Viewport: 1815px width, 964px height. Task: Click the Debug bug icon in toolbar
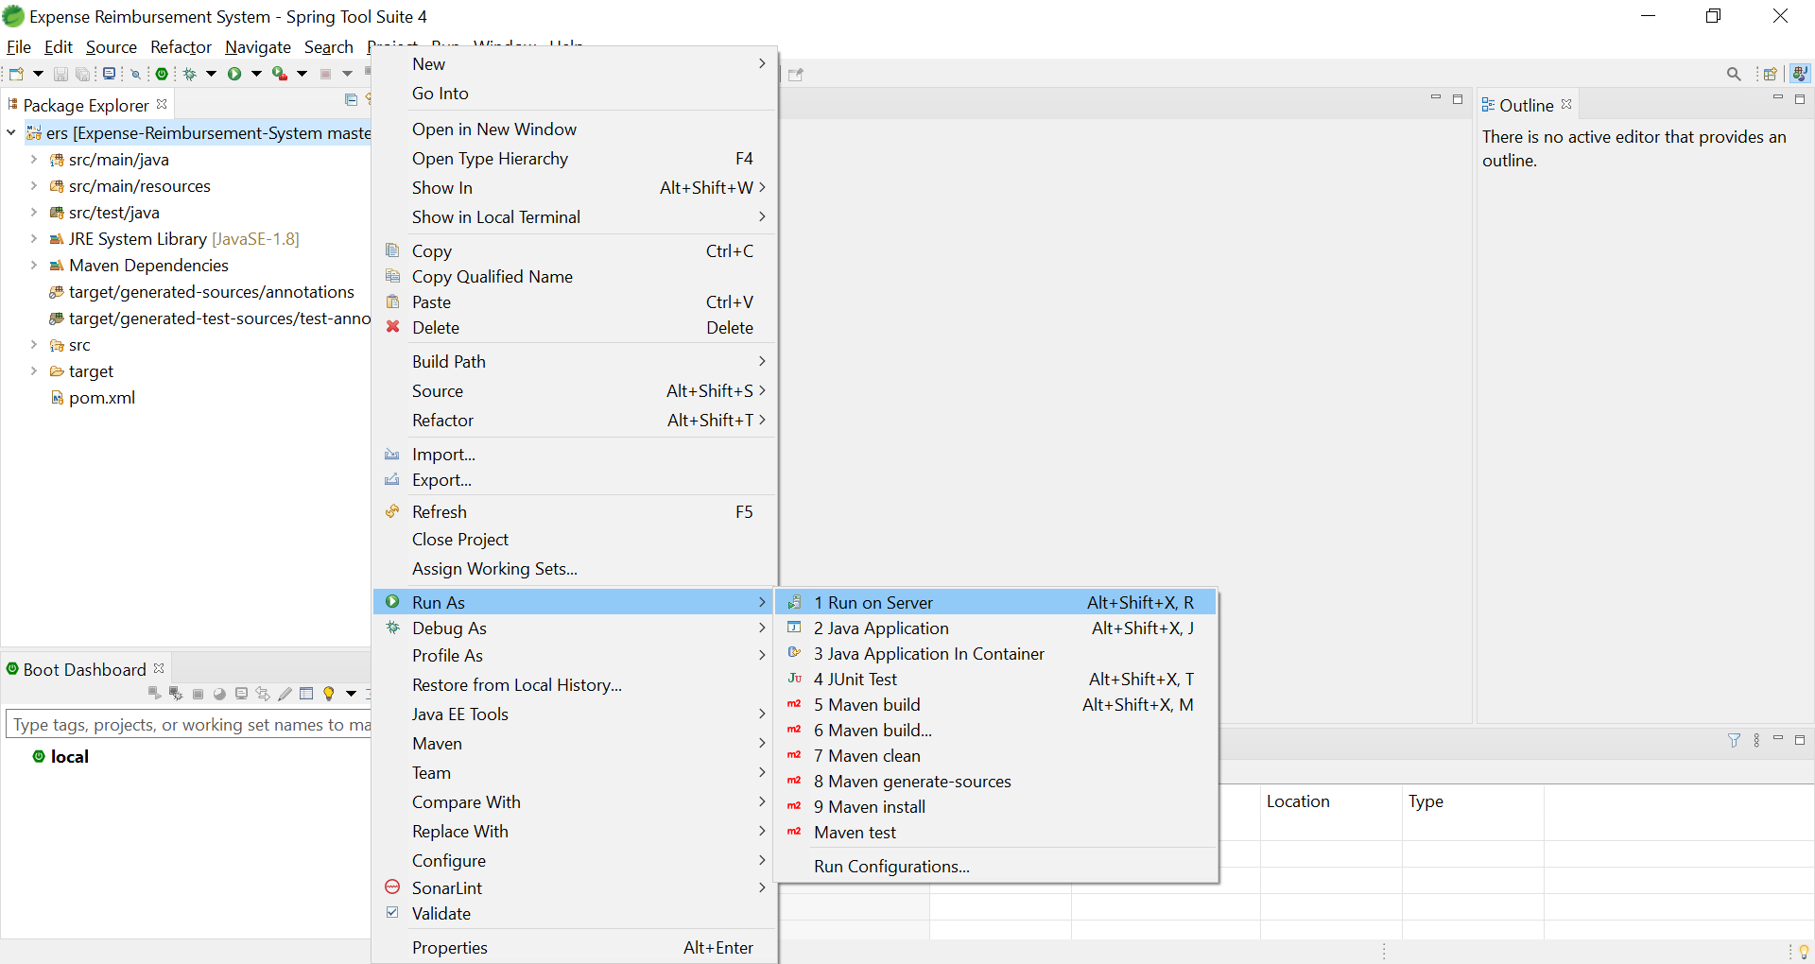(190, 74)
